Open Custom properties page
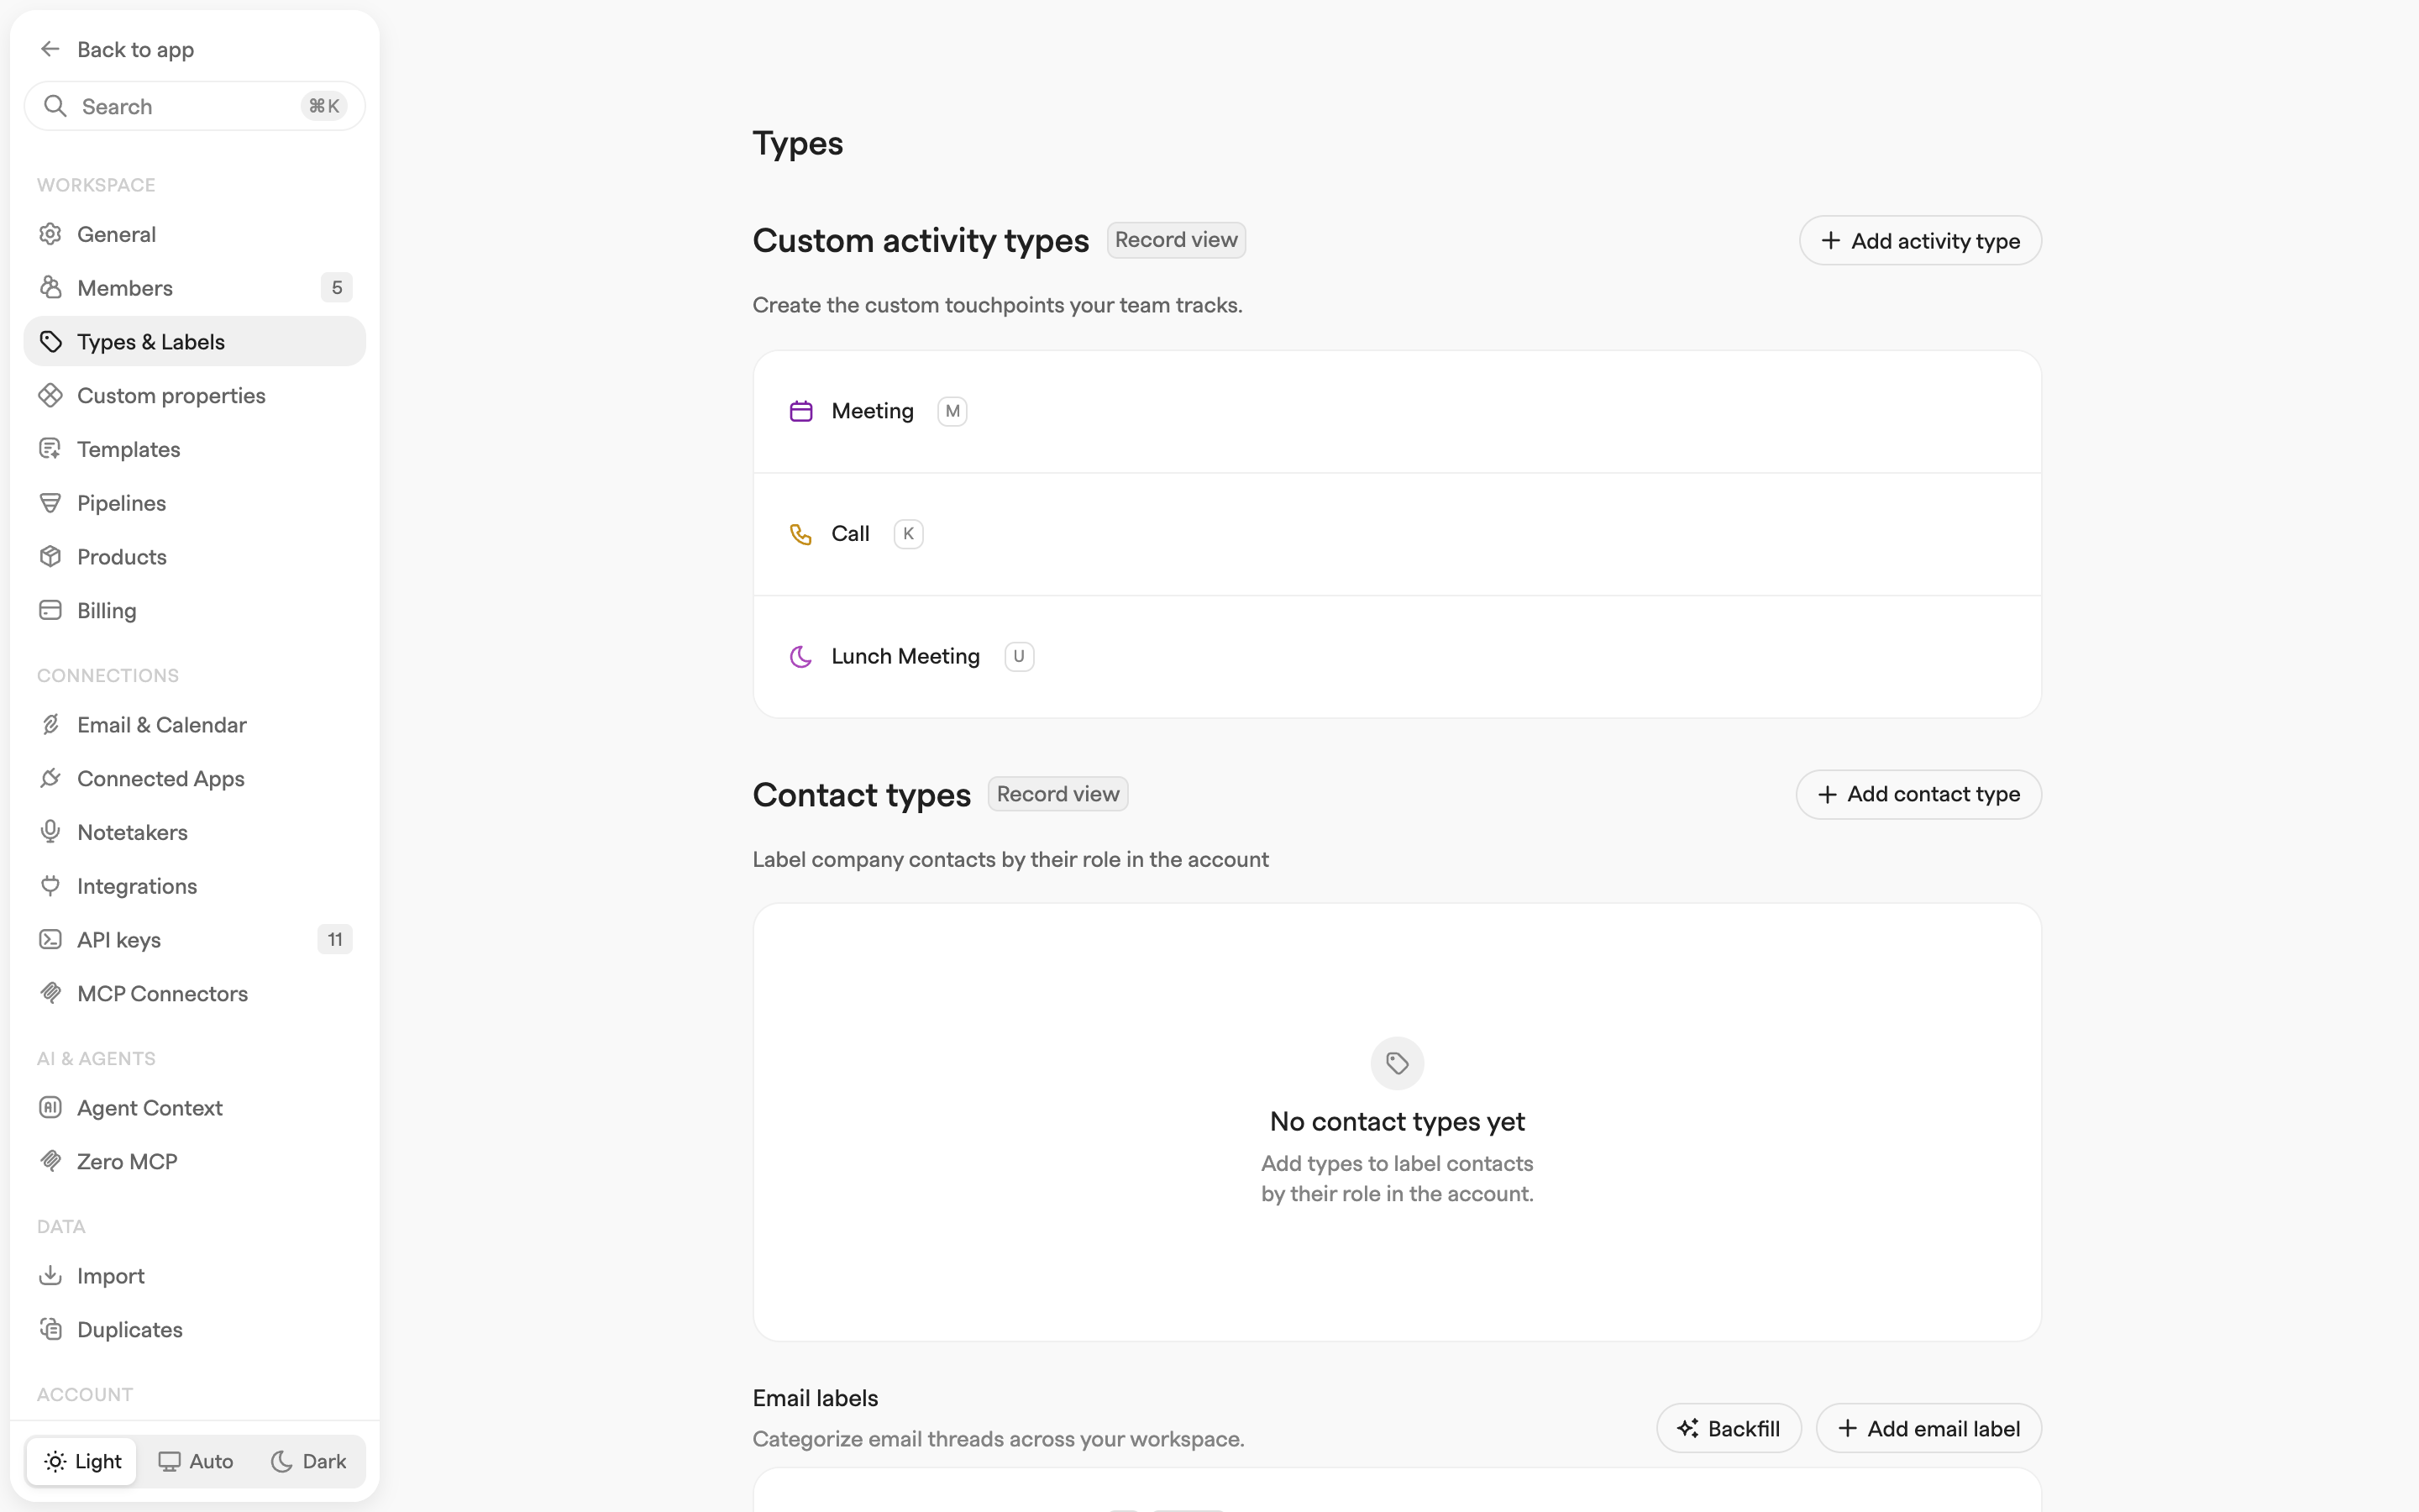 [195, 395]
